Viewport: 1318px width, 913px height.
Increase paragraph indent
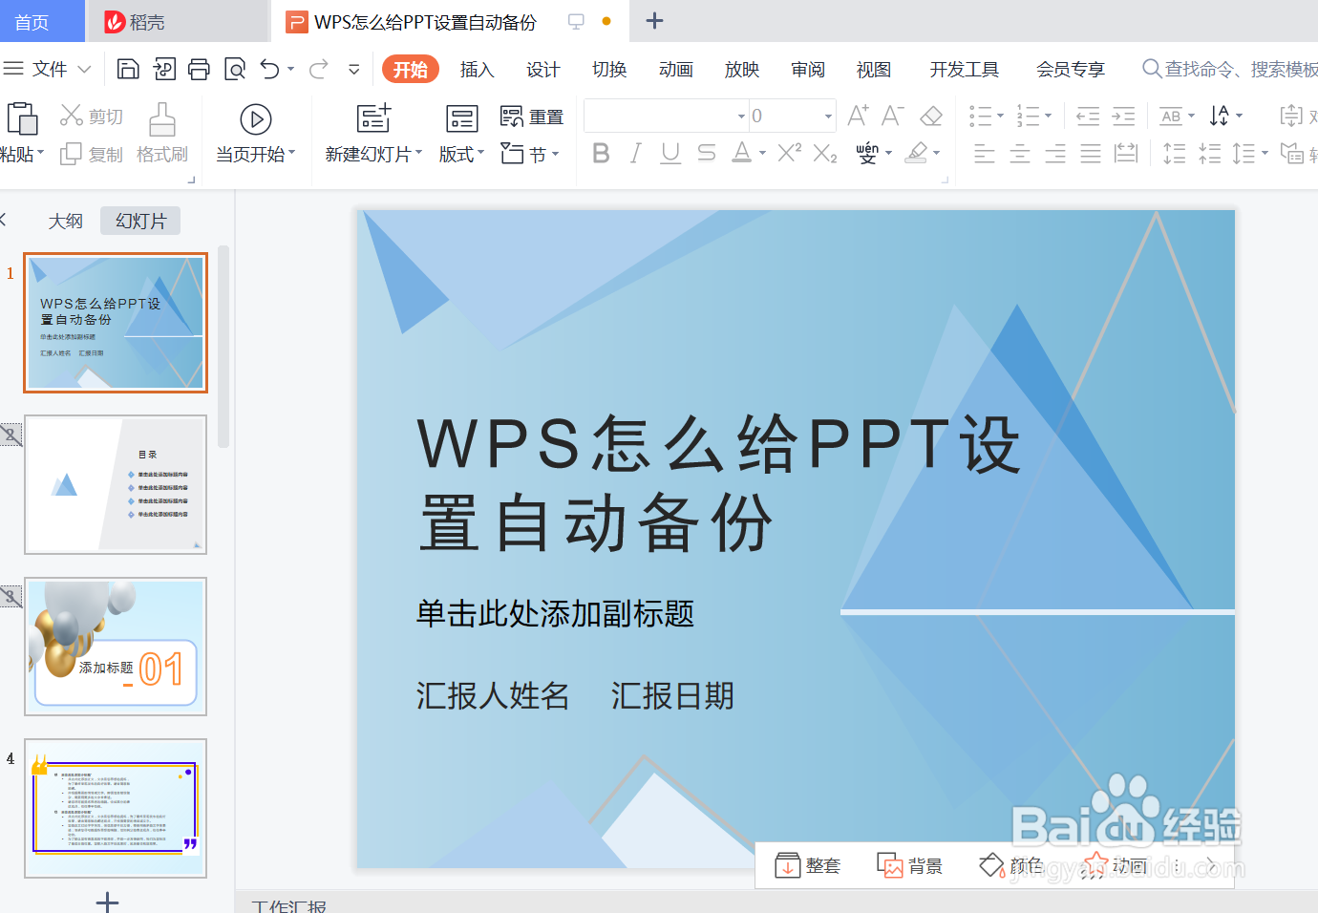1124,117
